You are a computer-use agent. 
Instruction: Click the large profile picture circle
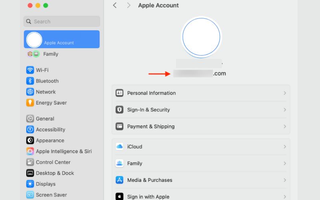[201, 37]
